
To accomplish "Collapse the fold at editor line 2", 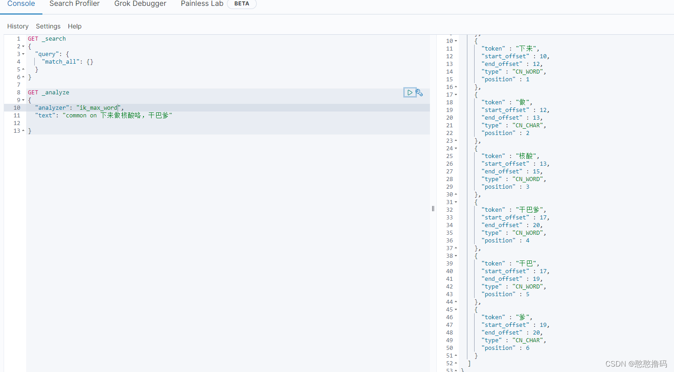I will [x=23, y=46].
